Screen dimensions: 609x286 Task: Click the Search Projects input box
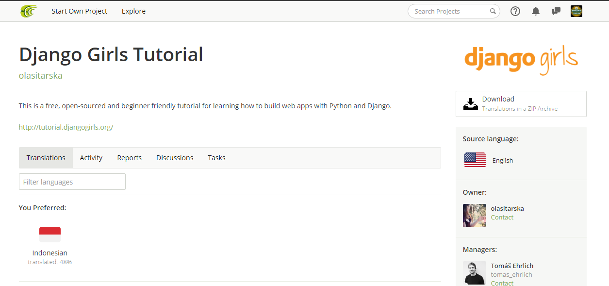449,11
